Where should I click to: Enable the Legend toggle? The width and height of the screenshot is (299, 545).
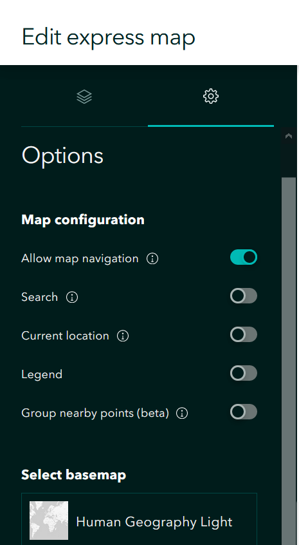pos(244,373)
